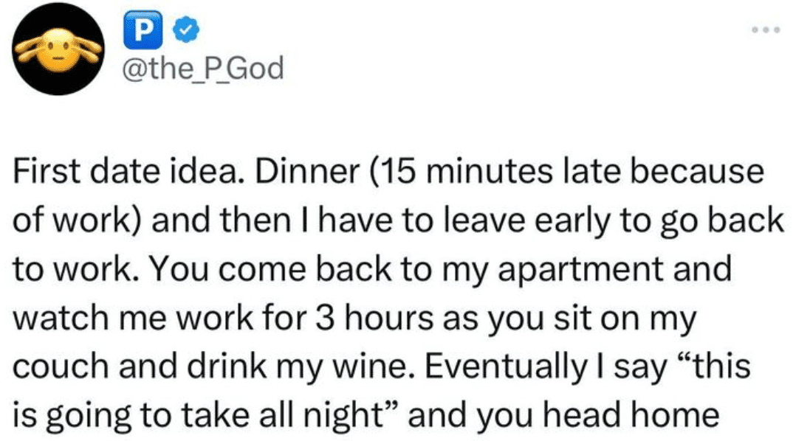
Task: Click the text "3 hours"
Action: click(374, 319)
